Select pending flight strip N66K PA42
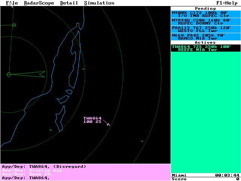The width and height of the screenshot is (241, 181). [x=206, y=37]
